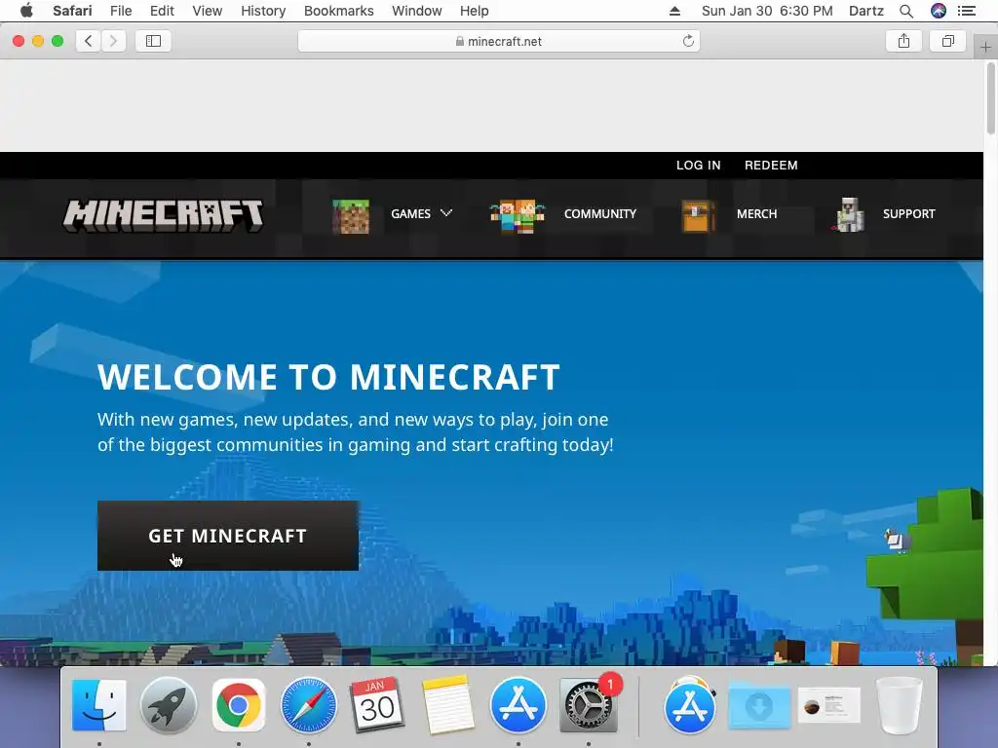Screen dimensions: 998x748
Task: Open the MERCH navigation link
Action: (x=756, y=213)
